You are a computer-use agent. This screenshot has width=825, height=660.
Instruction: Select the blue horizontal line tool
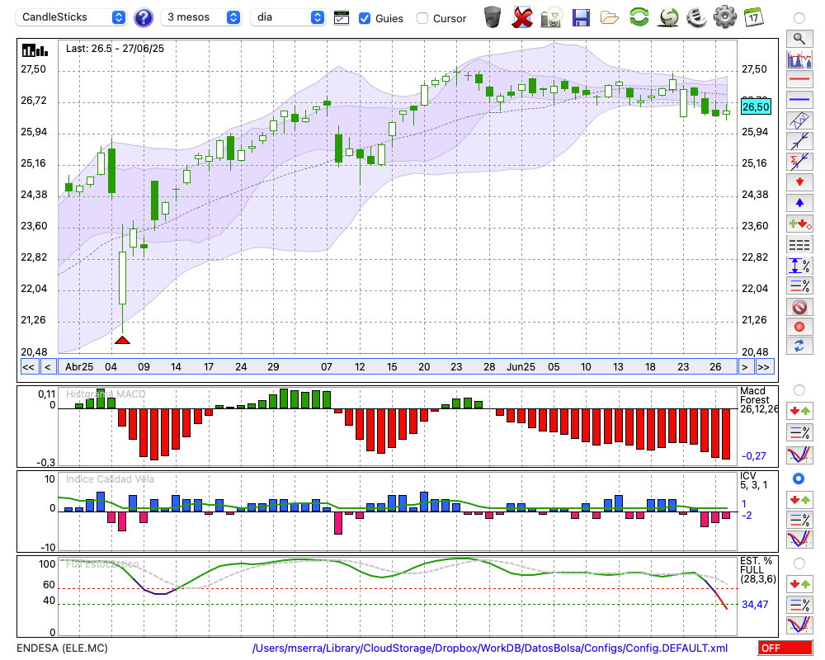click(x=799, y=100)
